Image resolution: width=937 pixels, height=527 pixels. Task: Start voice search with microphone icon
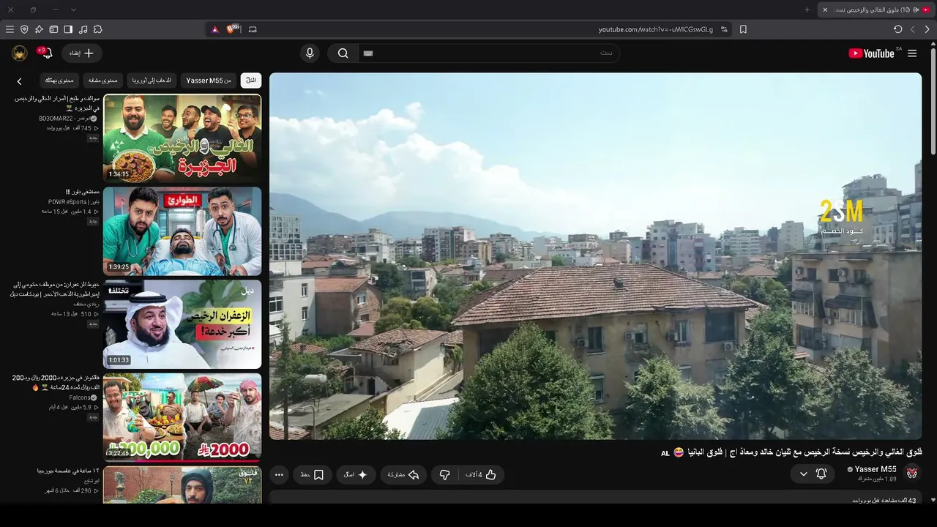click(x=310, y=53)
